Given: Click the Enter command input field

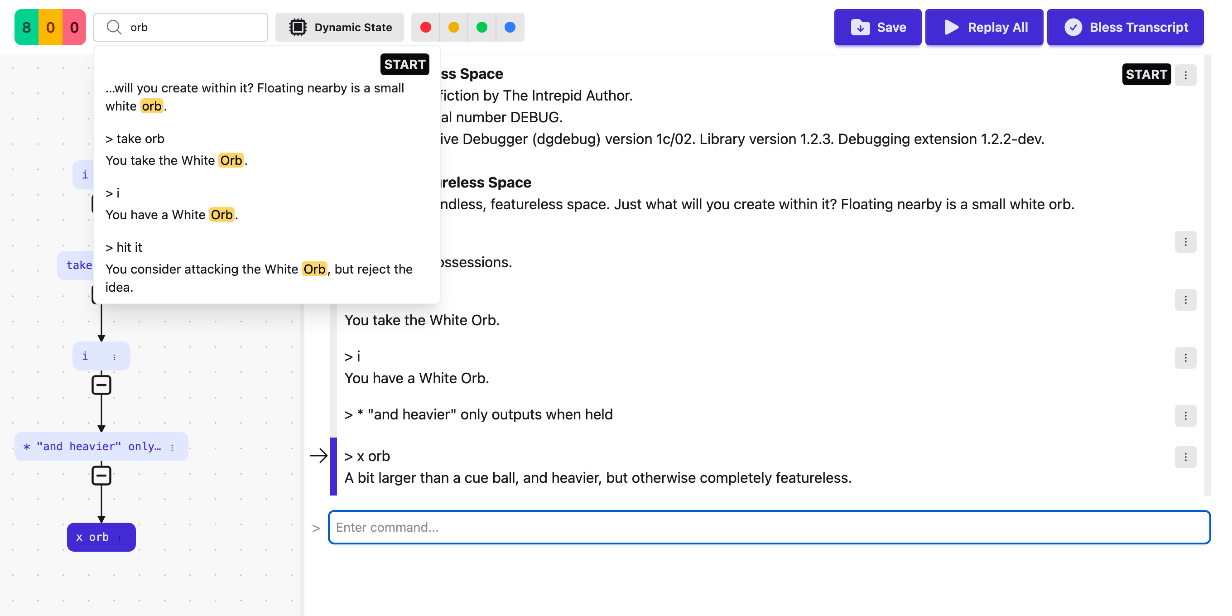Looking at the screenshot, I should 769,527.
